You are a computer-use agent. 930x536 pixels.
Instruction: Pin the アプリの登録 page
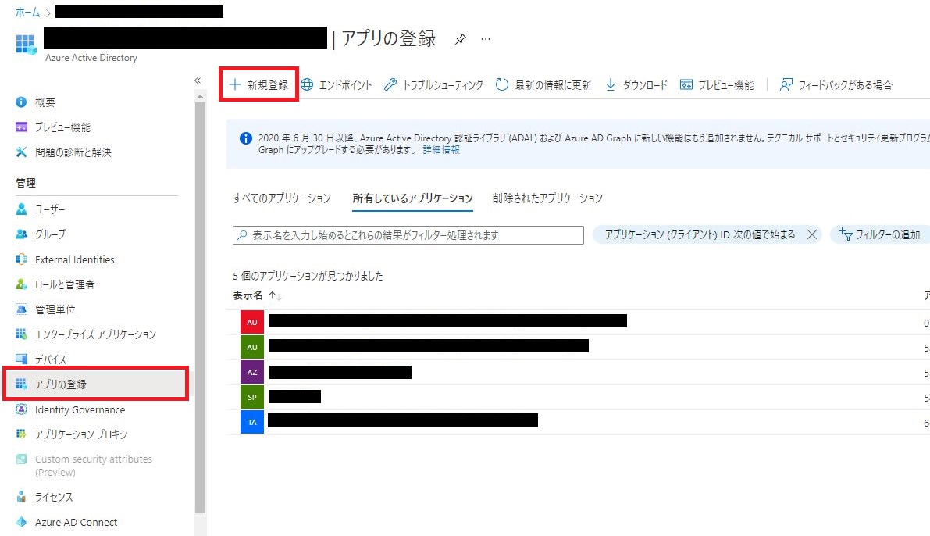click(x=460, y=39)
